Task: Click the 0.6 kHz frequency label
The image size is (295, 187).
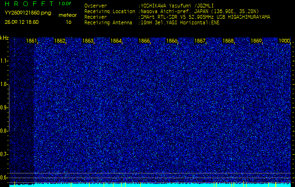Action: [4, 178]
